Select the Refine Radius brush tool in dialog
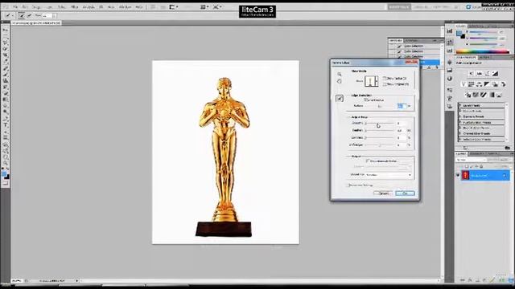515x289 pixels. (340, 98)
